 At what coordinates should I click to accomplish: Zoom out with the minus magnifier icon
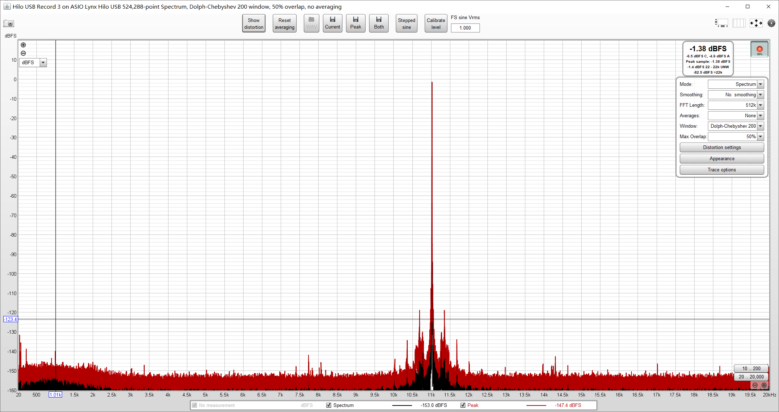23,53
